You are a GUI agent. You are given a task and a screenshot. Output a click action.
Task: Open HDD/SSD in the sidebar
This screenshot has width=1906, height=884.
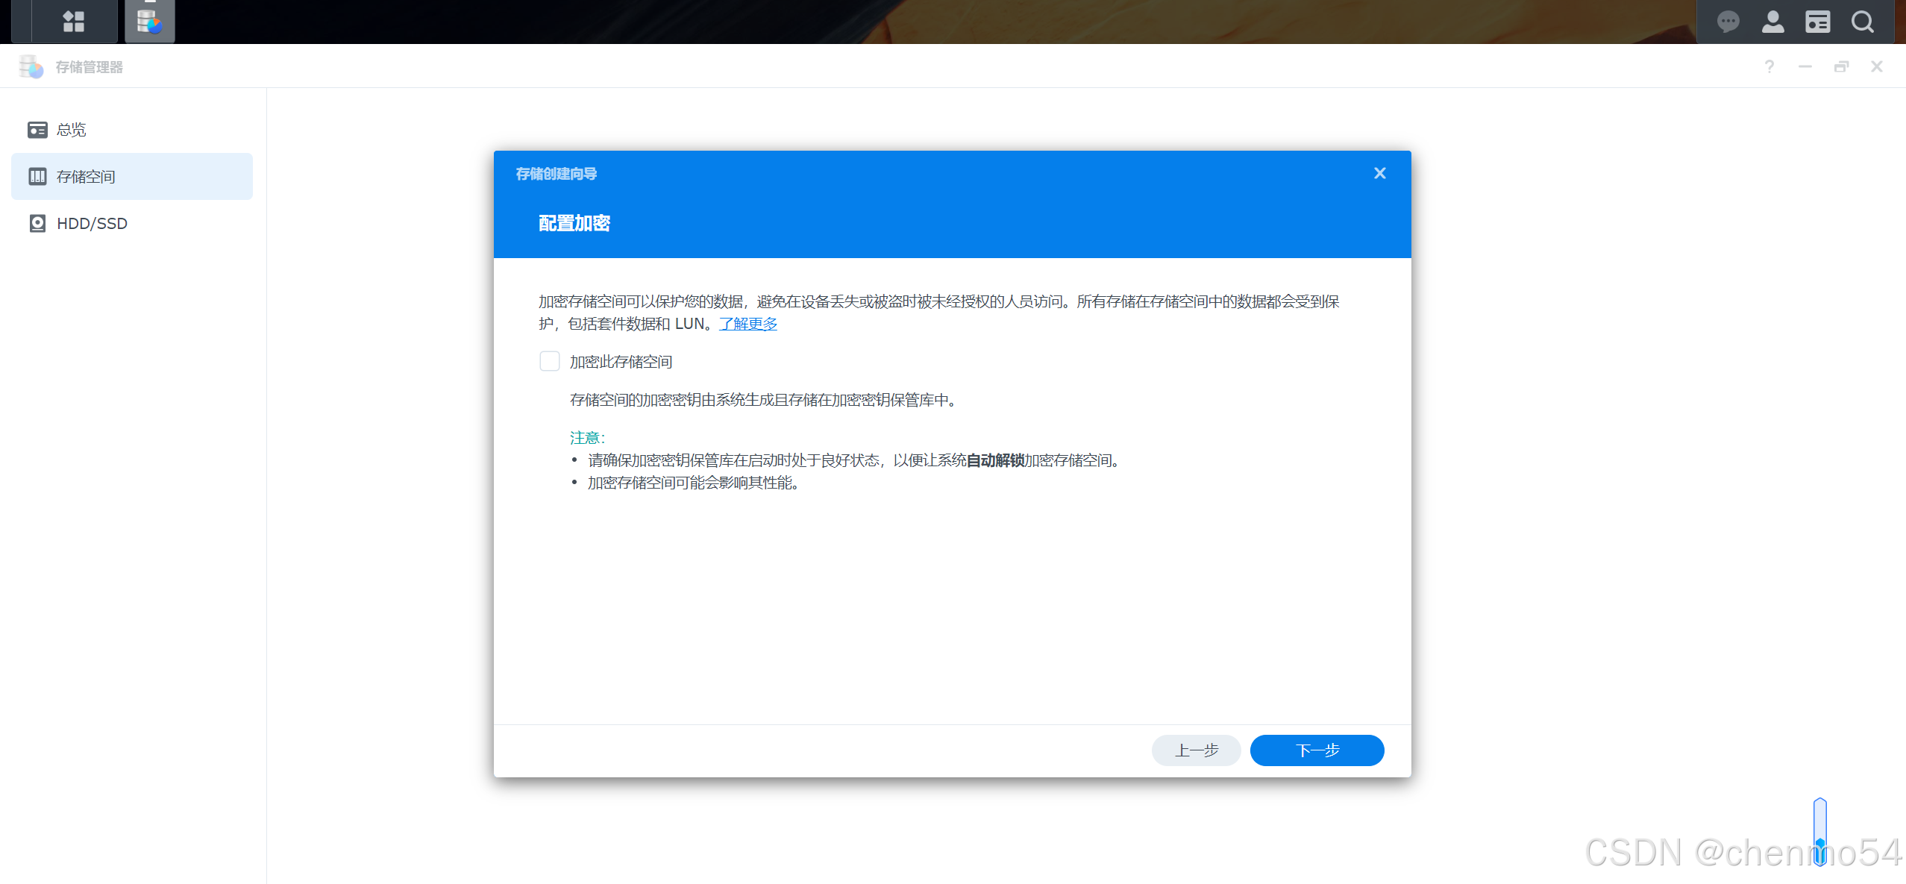tap(92, 224)
